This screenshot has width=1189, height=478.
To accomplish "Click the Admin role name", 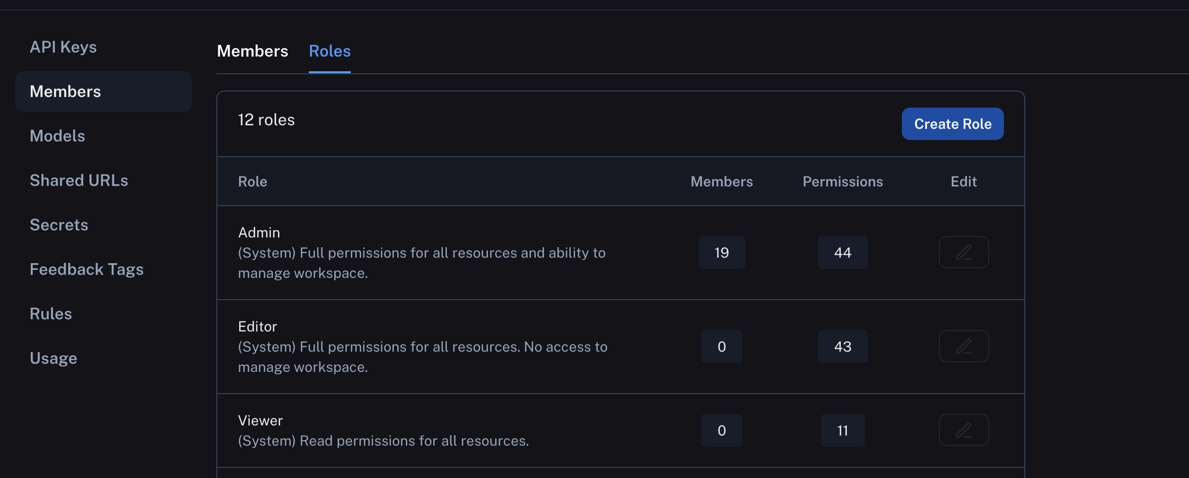I will [x=259, y=232].
